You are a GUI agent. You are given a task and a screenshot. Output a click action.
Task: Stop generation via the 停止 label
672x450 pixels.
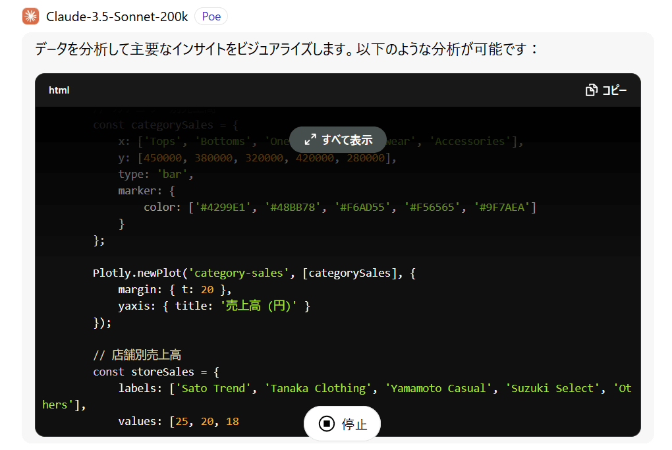353,424
